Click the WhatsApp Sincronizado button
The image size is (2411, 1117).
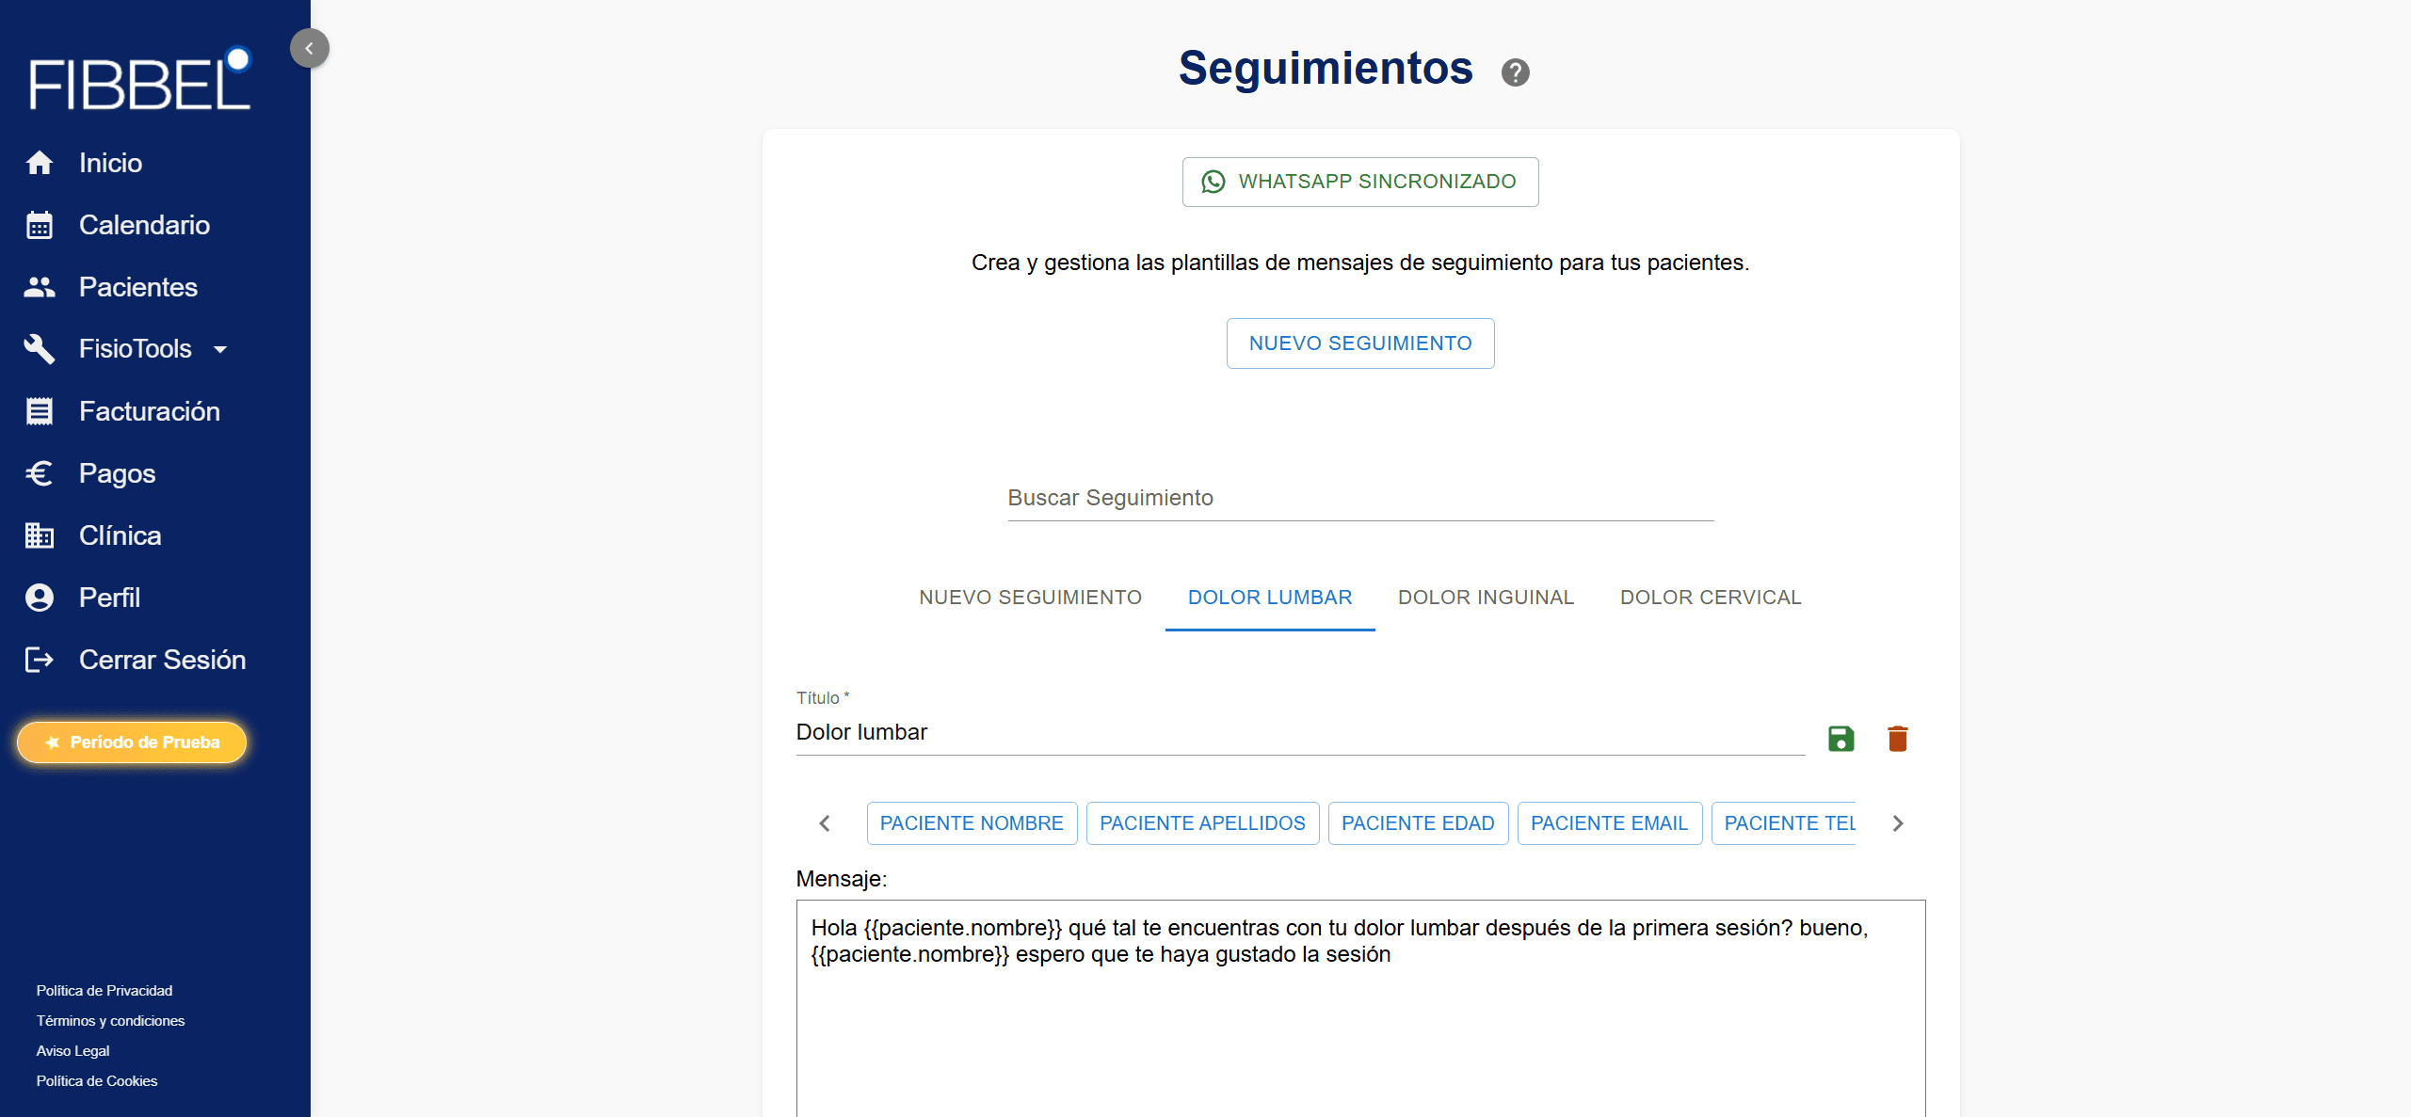tap(1359, 182)
